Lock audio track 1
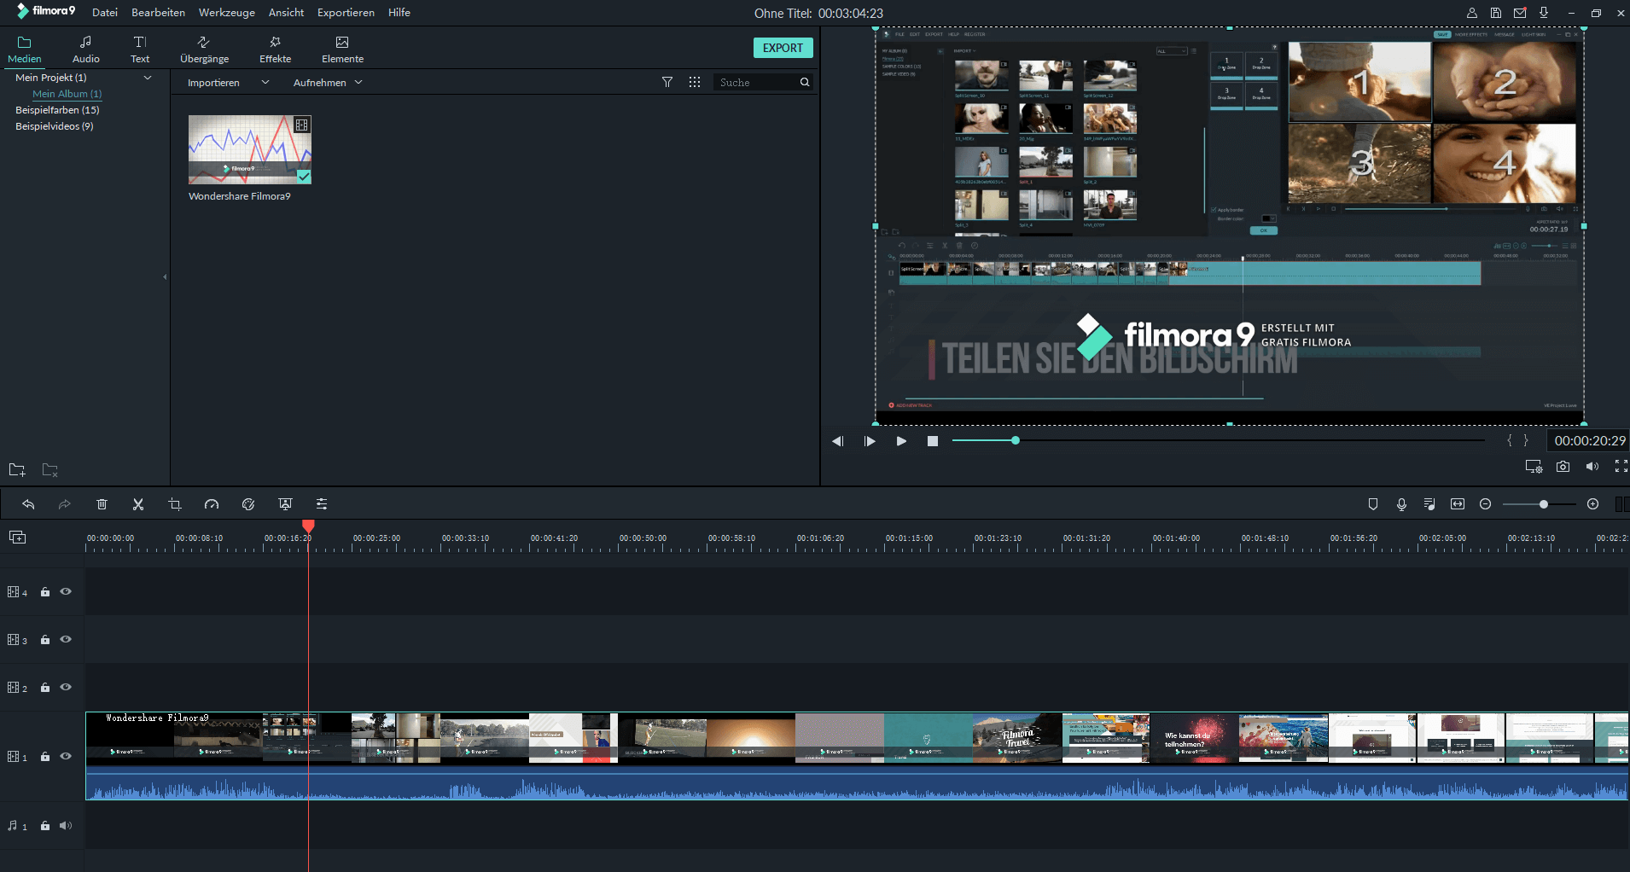Viewport: 1630px width, 872px height. [x=45, y=825]
